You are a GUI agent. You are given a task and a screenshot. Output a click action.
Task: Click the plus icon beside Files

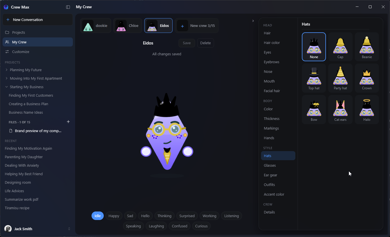pyautogui.click(x=68, y=122)
